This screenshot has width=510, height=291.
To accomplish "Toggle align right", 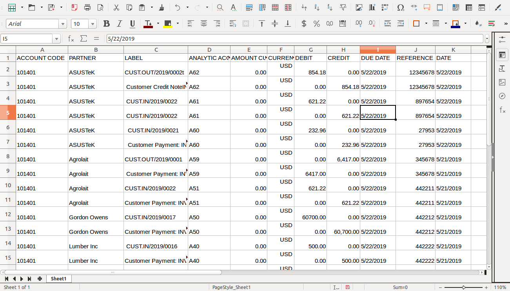I will [217, 24].
